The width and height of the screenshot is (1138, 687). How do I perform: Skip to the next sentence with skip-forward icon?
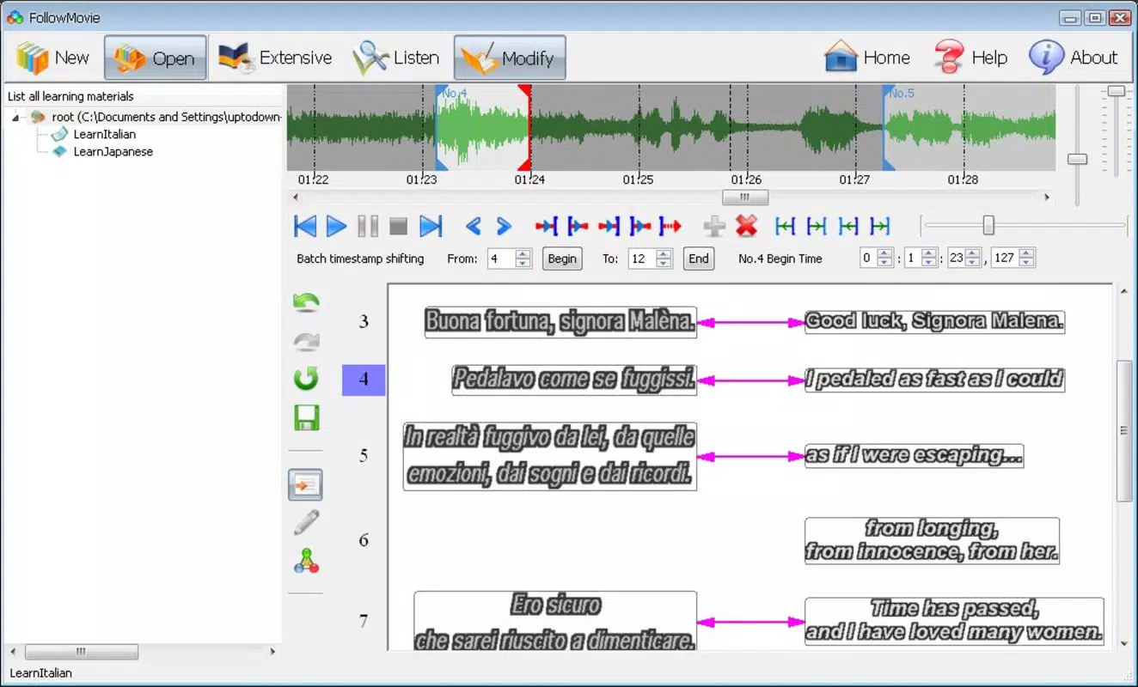pyautogui.click(x=431, y=226)
